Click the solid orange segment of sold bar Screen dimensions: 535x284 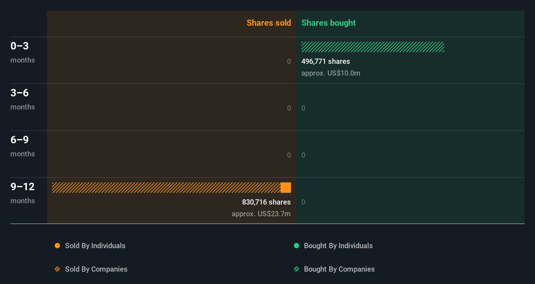coord(286,188)
